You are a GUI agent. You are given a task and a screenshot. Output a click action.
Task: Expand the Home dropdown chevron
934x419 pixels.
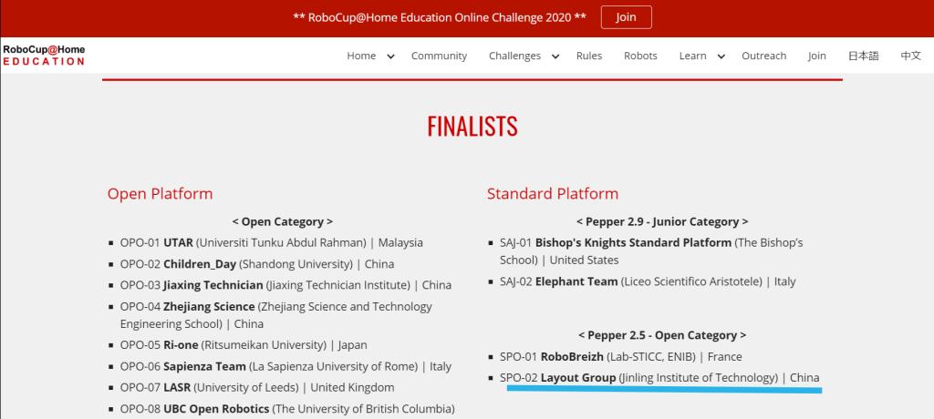[x=390, y=56]
